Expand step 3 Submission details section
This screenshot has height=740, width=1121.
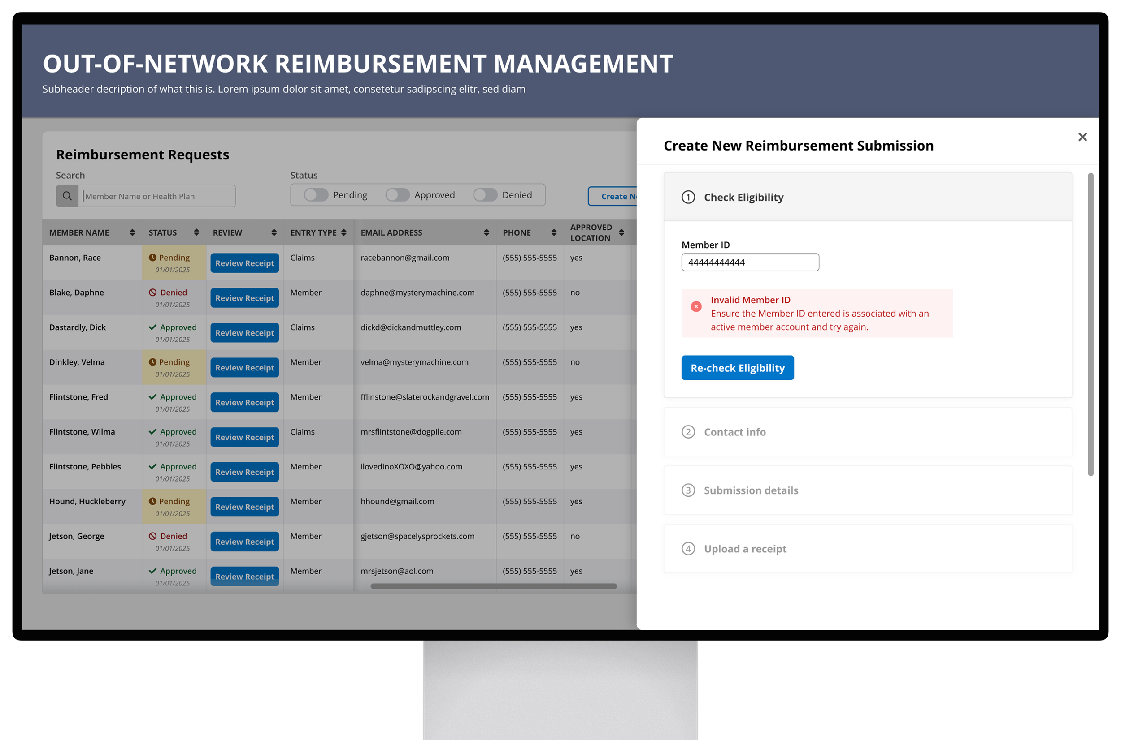click(867, 490)
